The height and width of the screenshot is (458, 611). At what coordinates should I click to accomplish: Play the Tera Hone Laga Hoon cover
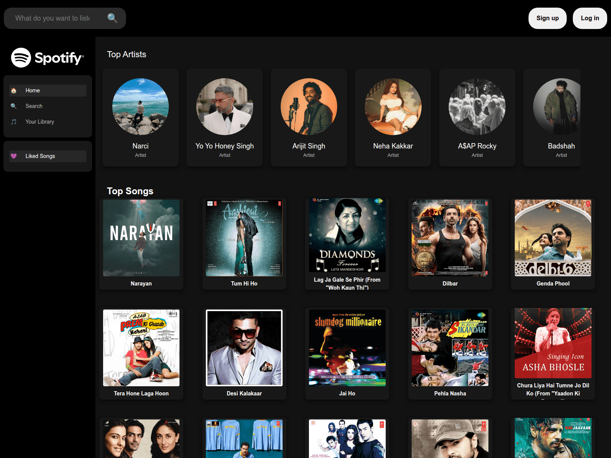[x=141, y=348]
